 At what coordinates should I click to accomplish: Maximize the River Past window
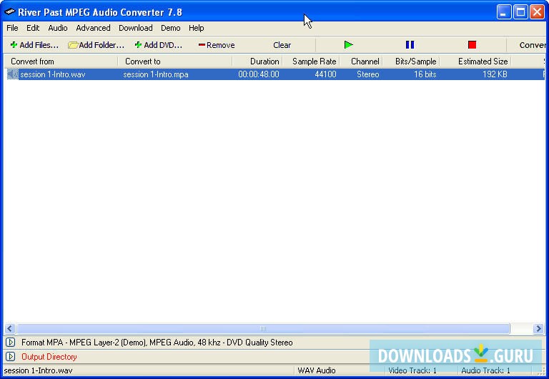(x=520, y=12)
